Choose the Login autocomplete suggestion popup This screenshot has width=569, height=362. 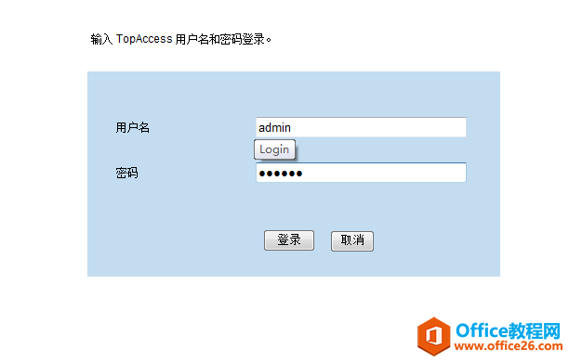(x=274, y=149)
